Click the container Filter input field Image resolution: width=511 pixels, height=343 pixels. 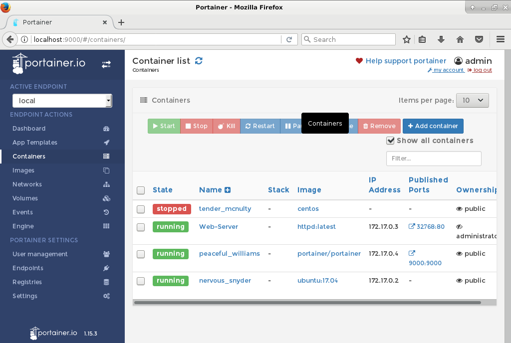434,159
